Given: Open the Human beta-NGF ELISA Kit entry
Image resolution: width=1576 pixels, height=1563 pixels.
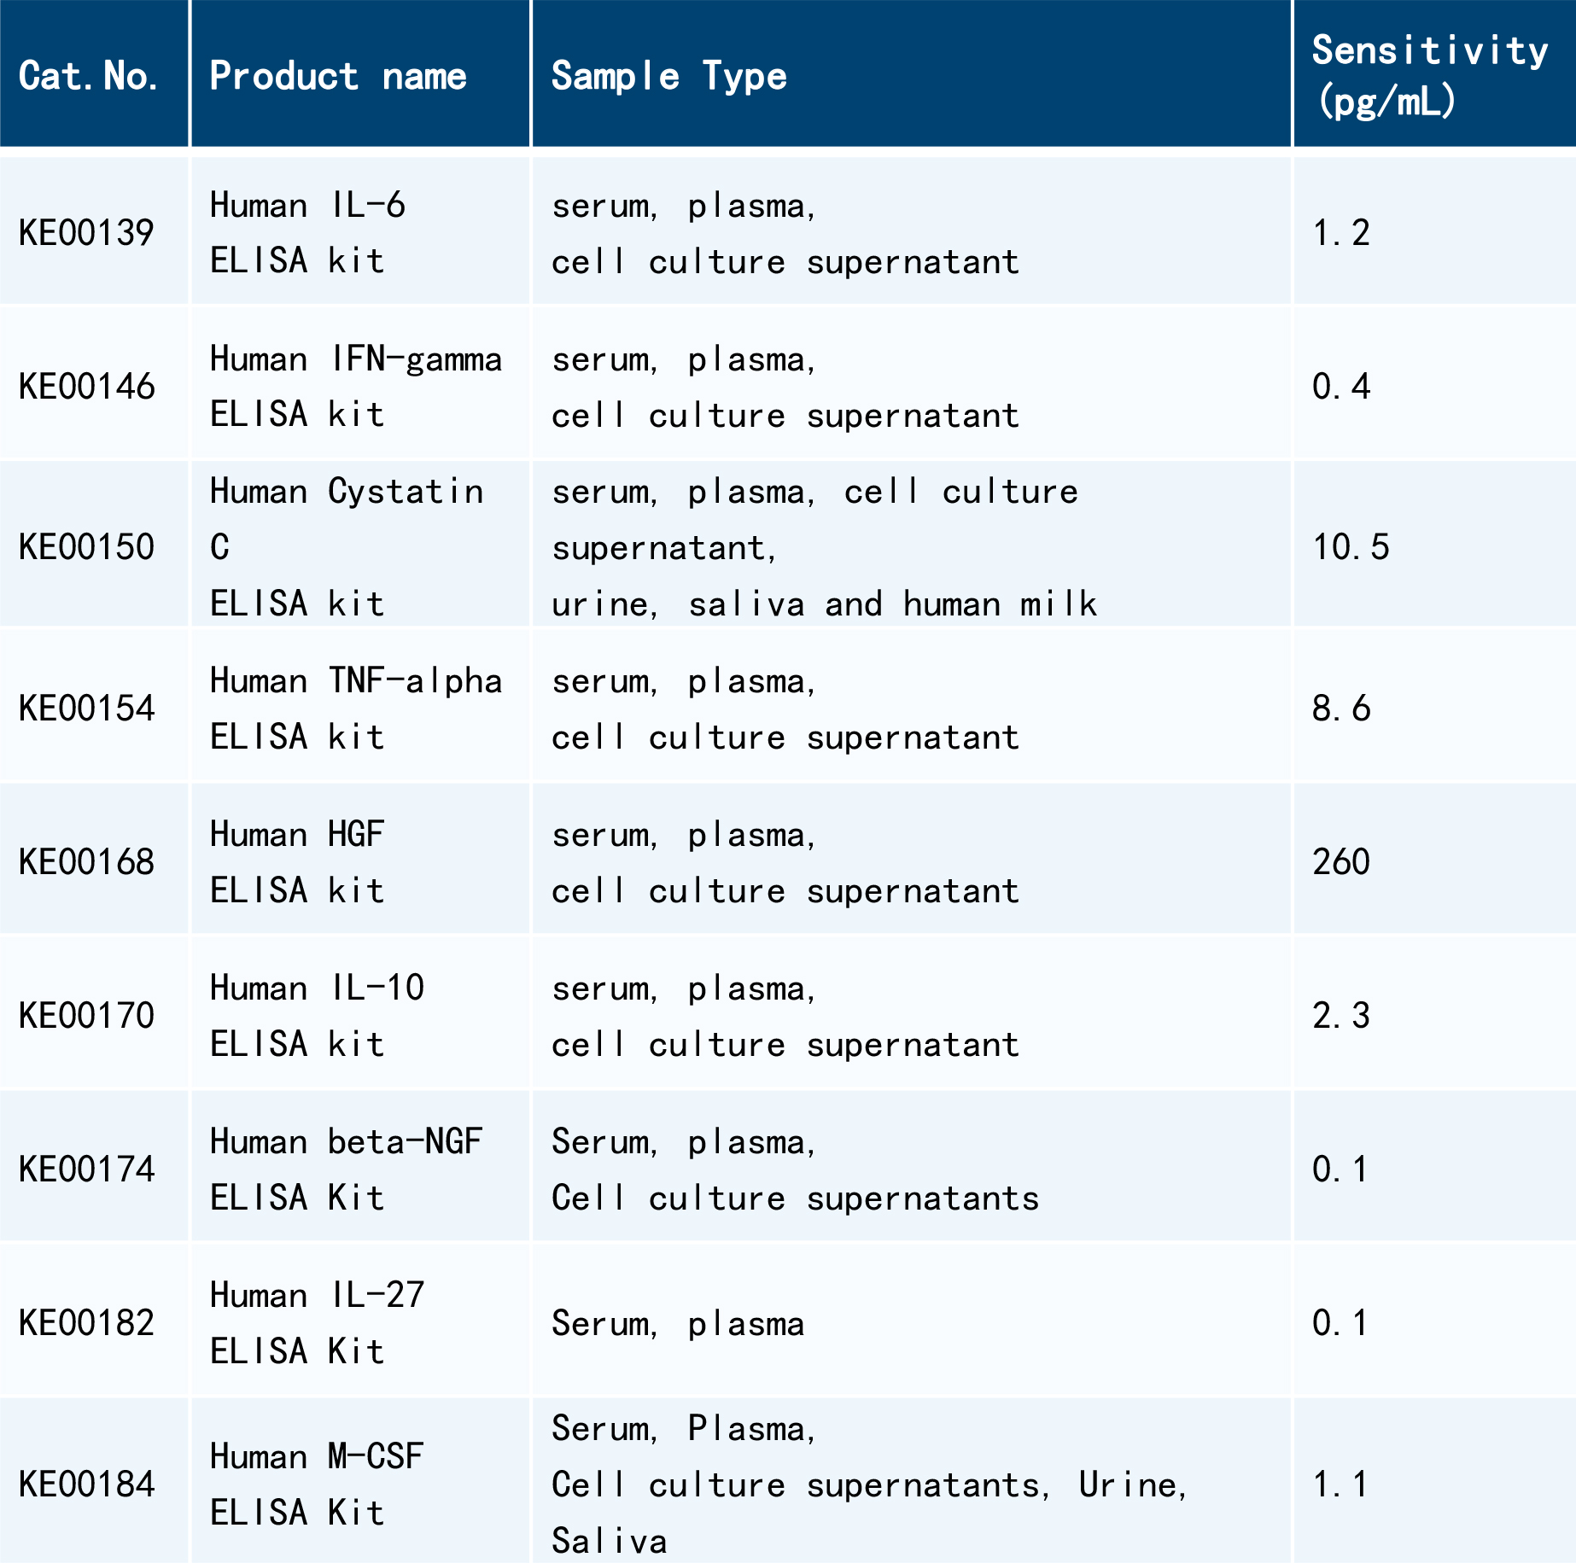Looking at the screenshot, I should click(x=346, y=1169).
